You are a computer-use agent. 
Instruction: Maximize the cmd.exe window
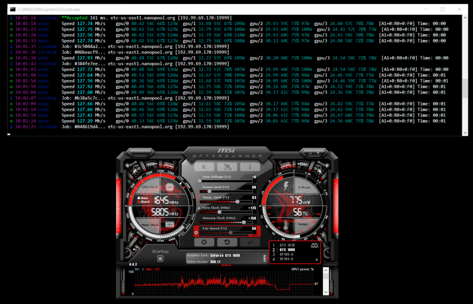tap(442, 9)
